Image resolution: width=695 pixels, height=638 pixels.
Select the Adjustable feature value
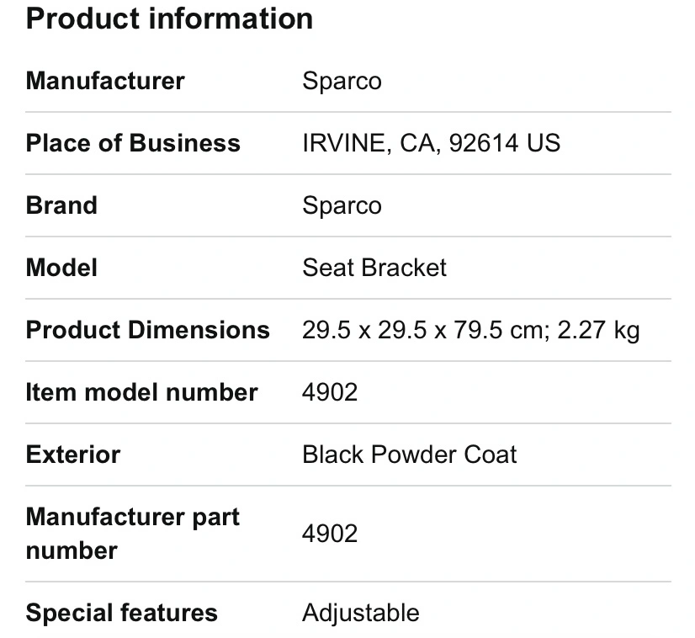click(x=360, y=613)
